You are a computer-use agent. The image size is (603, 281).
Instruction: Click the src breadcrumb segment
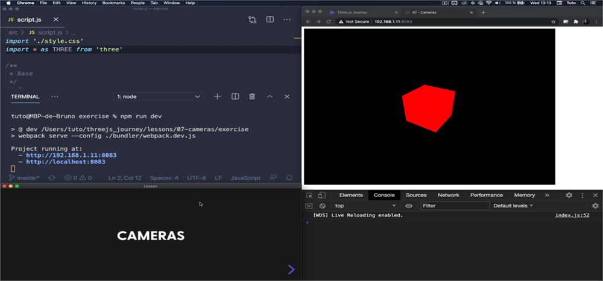[x=13, y=33]
